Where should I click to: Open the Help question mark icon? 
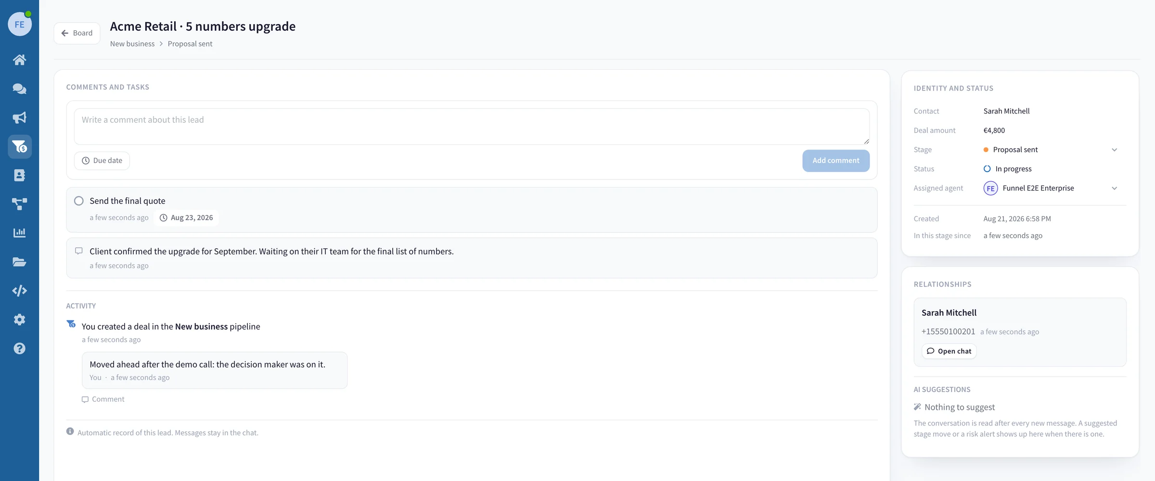[20, 348]
